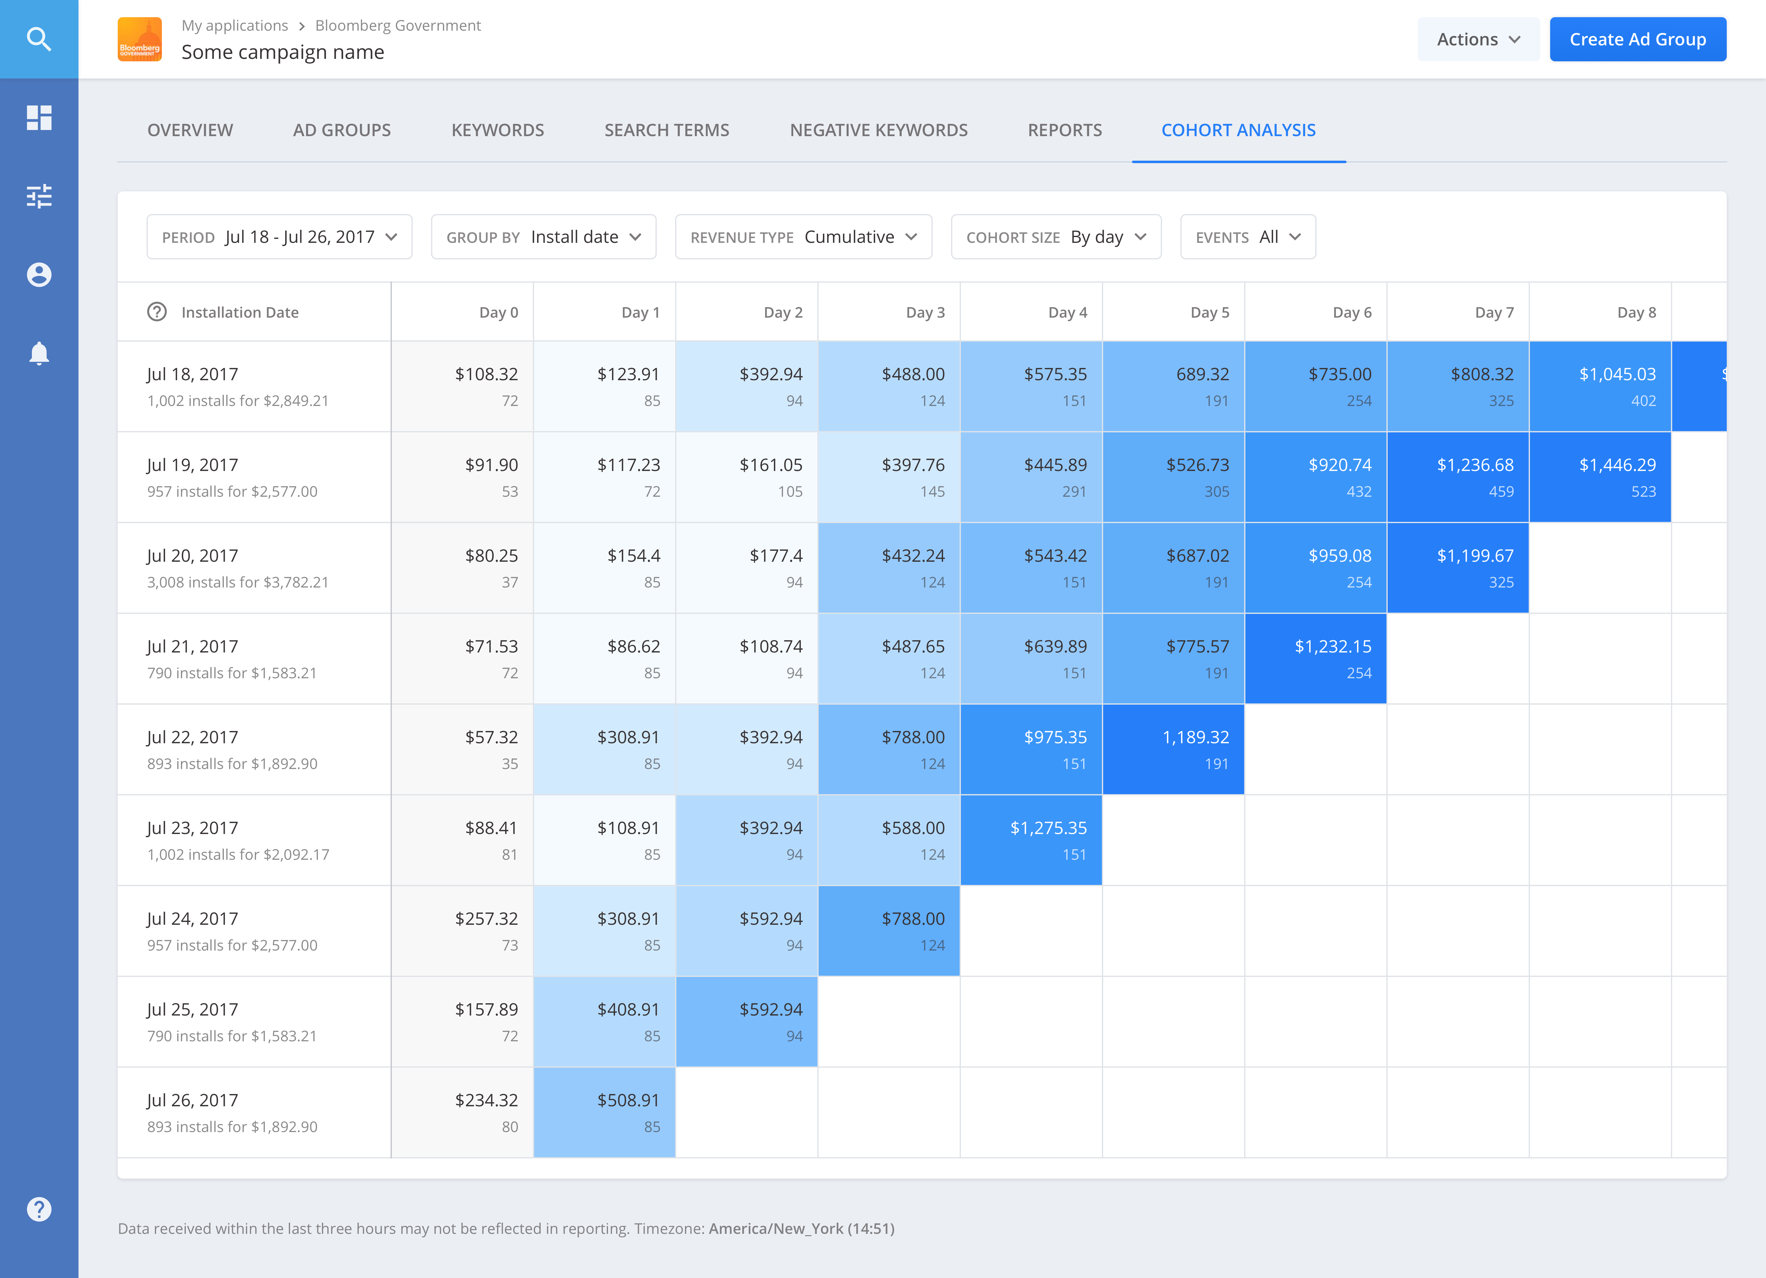This screenshot has height=1278, width=1766.
Task: Switch to the Reports tab
Action: pos(1065,130)
